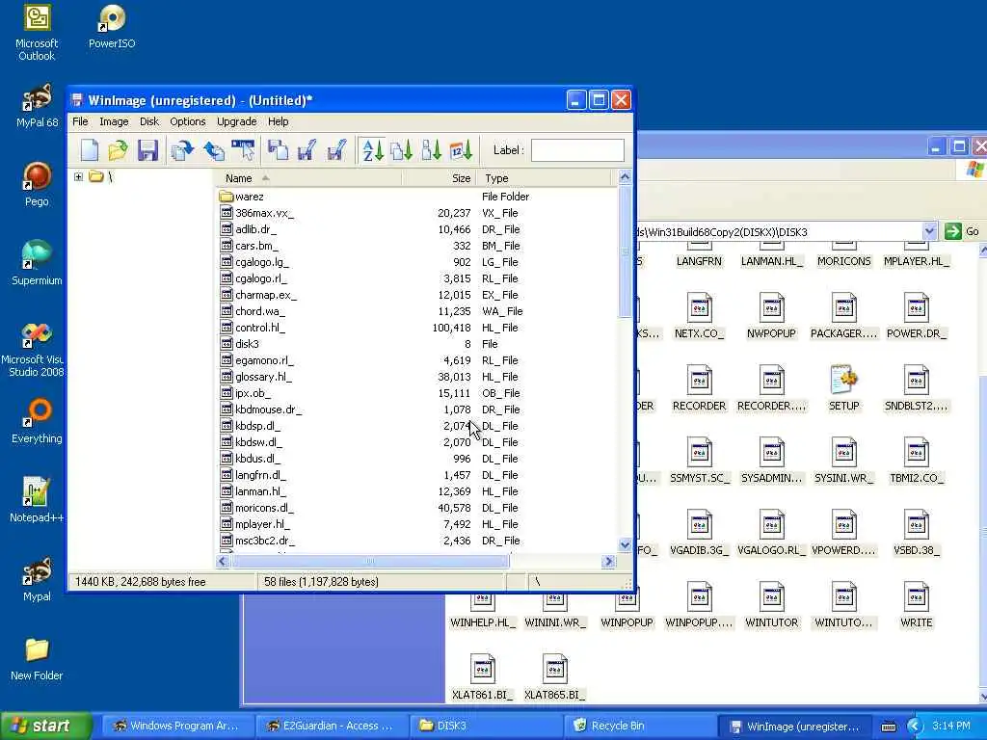This screenshot has height=740, width=987.
Task: Select WRITE file in Explorer window
Action: coord(916,604)
